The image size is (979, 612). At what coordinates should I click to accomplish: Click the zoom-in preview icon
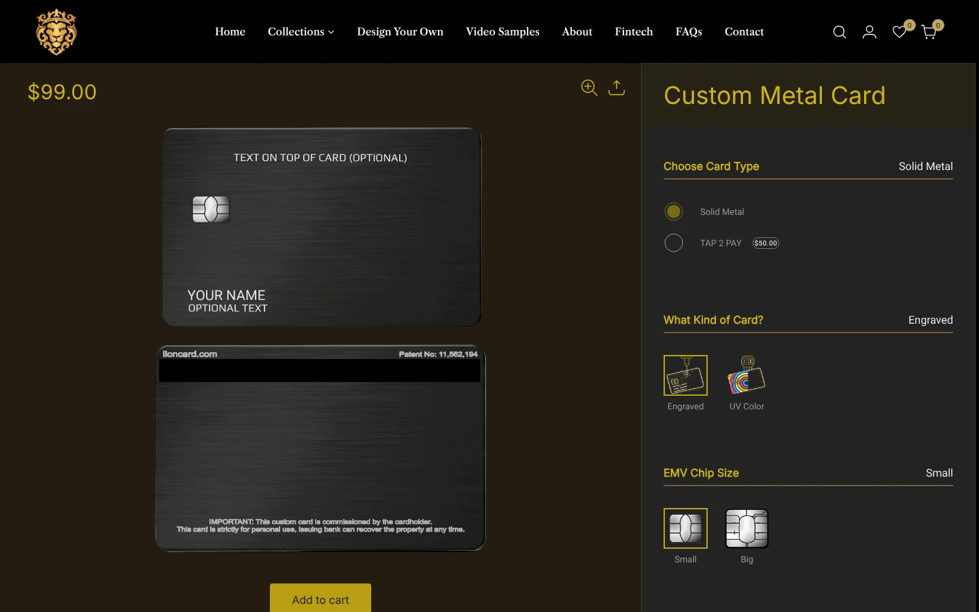pyautogui.click(x=589, y=88)
